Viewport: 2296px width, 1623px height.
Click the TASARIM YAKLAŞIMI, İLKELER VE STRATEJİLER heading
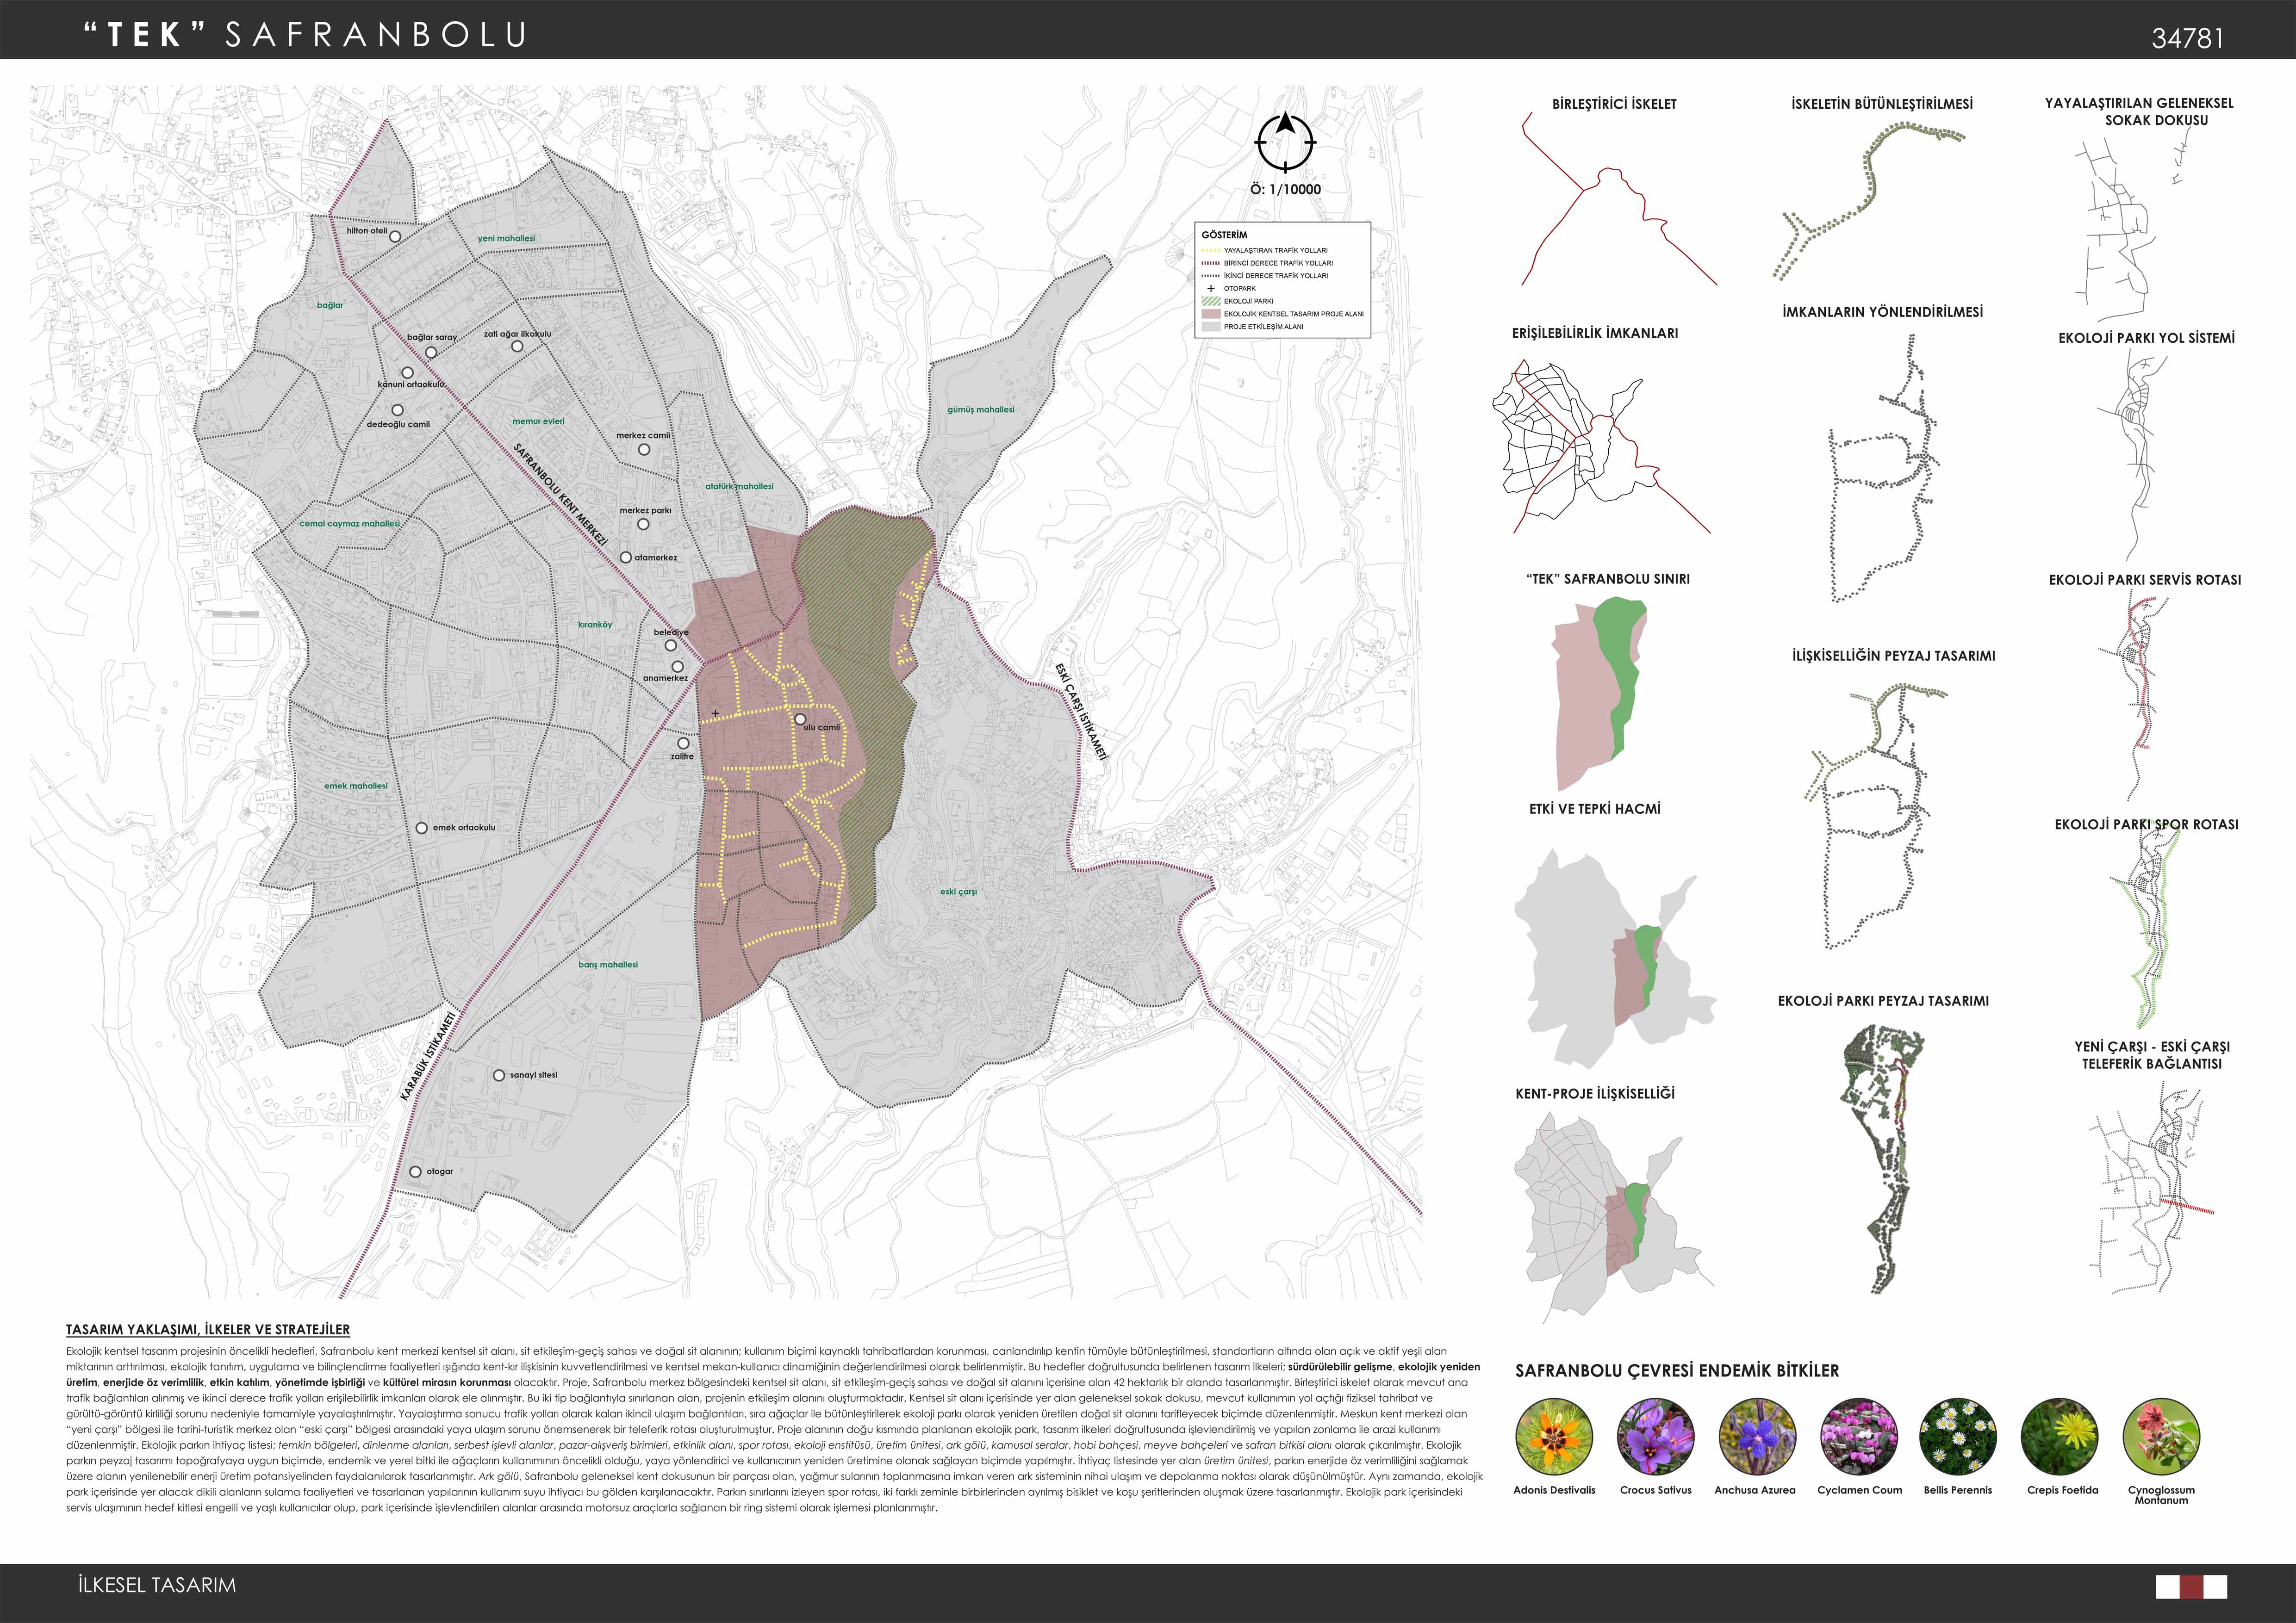[208, 1330]
